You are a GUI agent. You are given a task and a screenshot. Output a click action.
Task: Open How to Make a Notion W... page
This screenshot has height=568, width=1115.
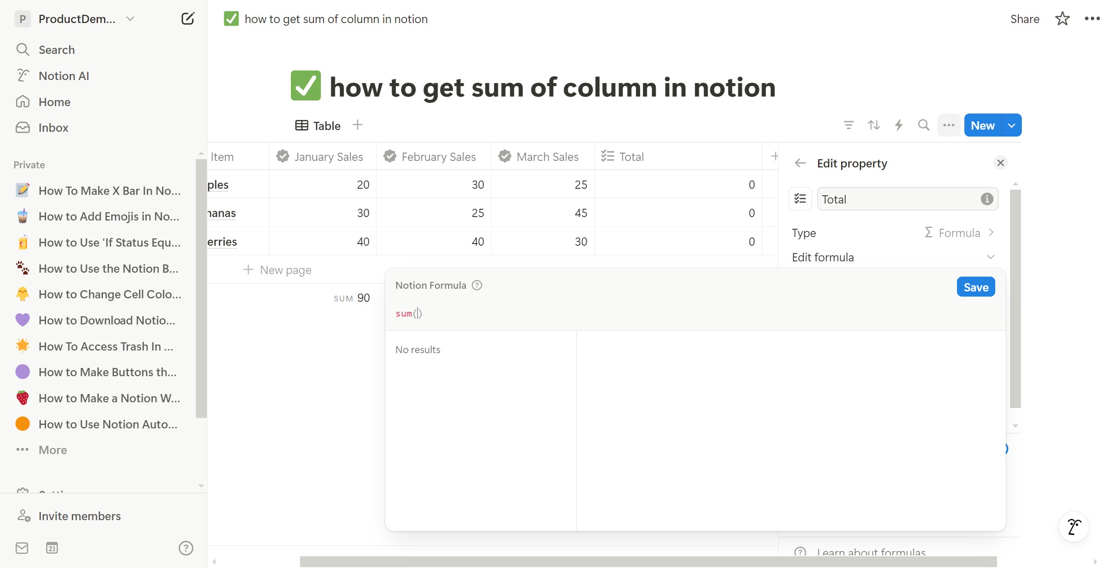[x=109, y=398]
